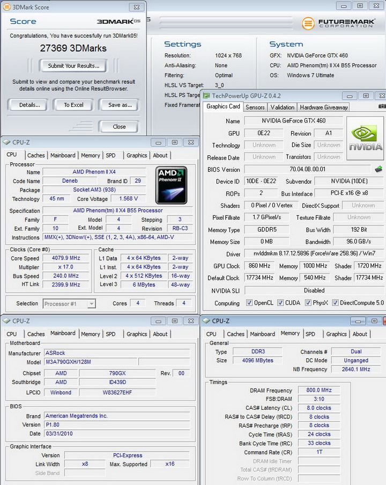Viewport: 386px width, 485px height.
Task: Click the NVIDIA SLI Disabled field
Action: point(314,291)
